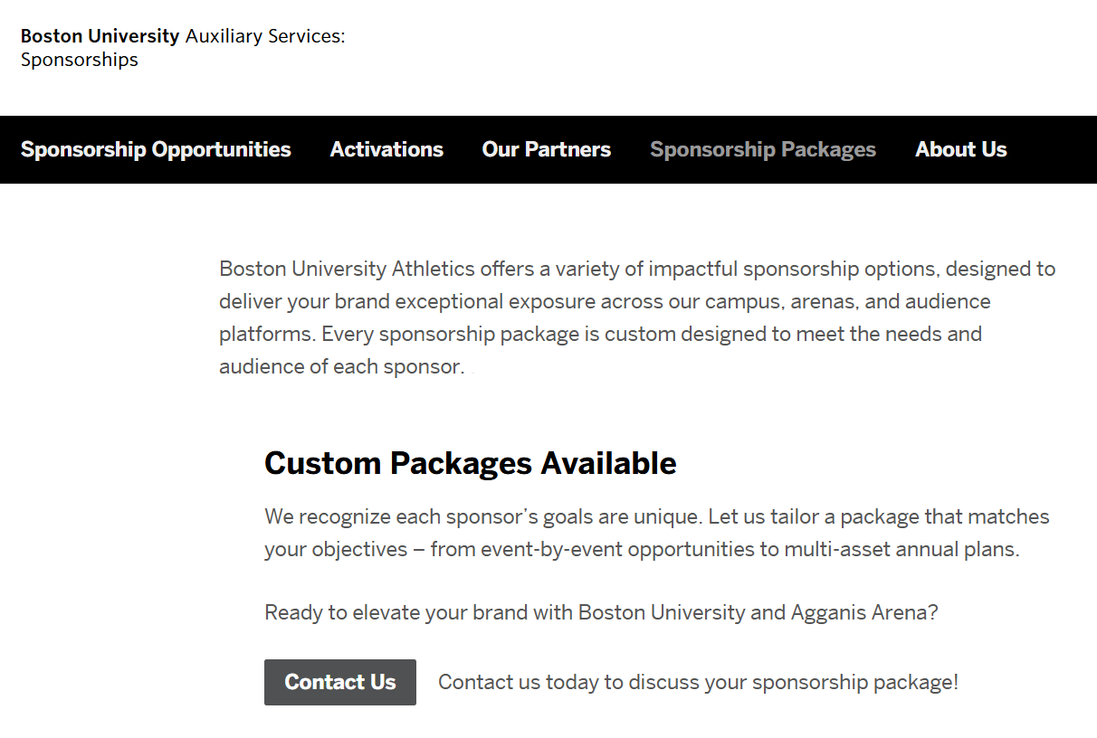Open Sponsorship Opportunities, the first nav entry
Screen dimensions: 1097x738
tap(156, 149)
